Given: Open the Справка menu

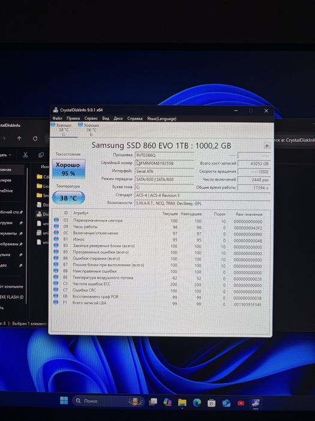Looking at the screenshot, I should tap(135, 118).
